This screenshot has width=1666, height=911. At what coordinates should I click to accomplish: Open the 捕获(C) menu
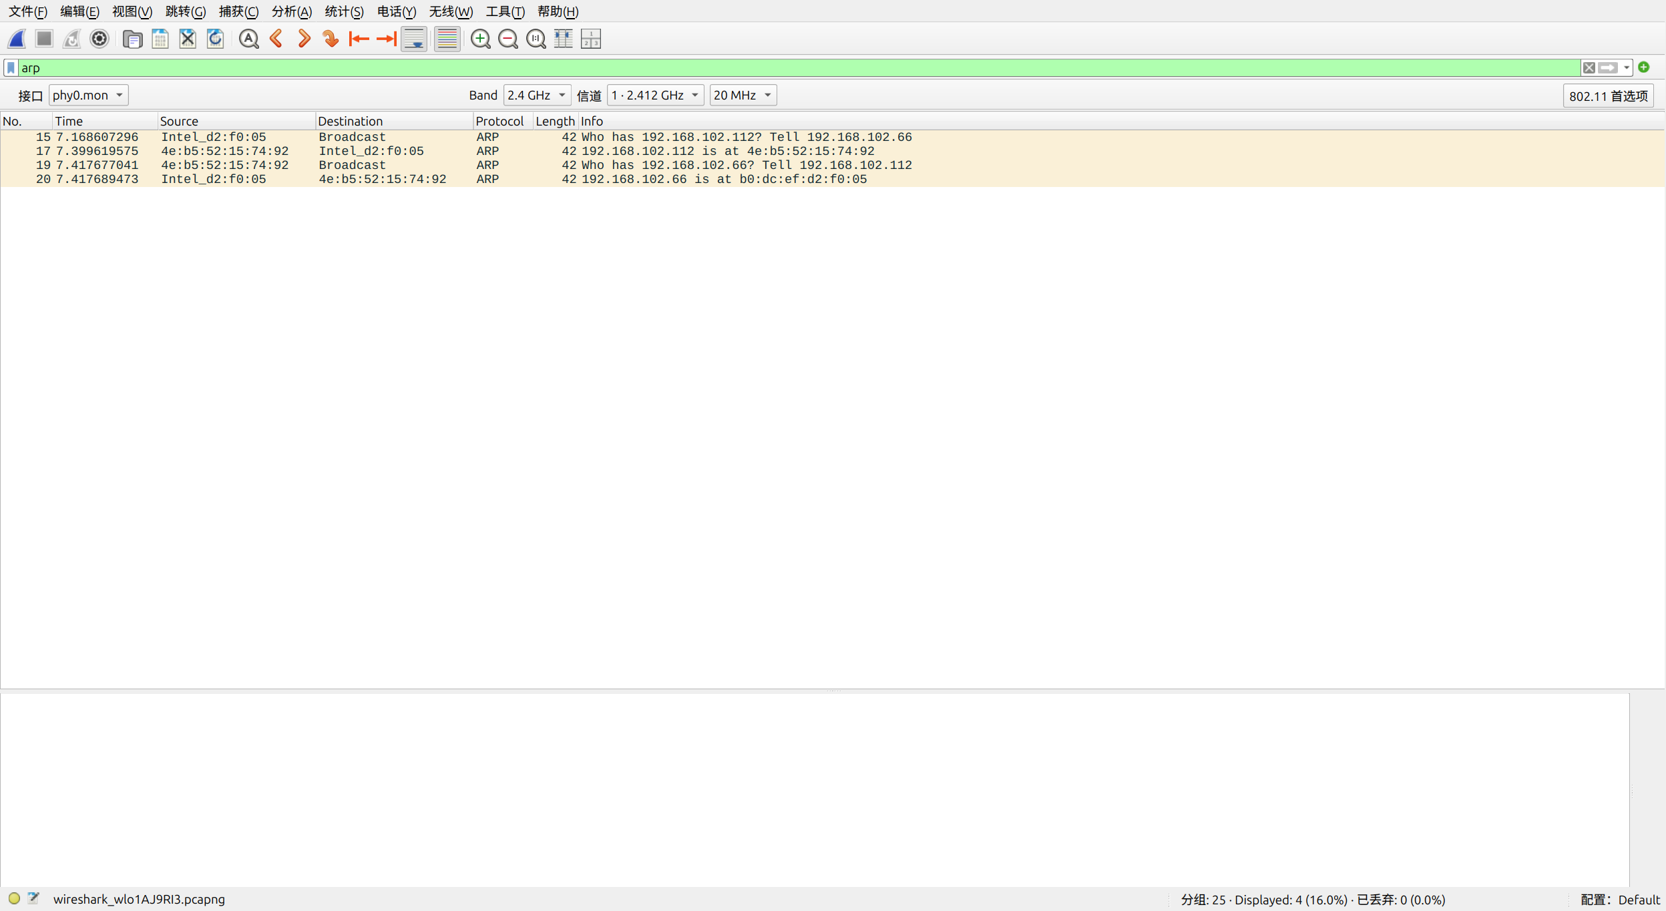tap(238, 11)
